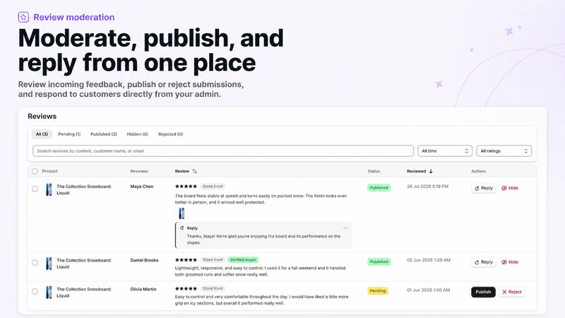Reject Olivia Martin's review
This screenshot has width=565, height=318.
tap(511, 292)
